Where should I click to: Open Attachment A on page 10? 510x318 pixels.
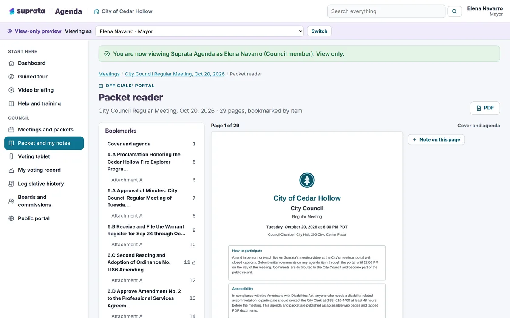(x=151, y=245)
